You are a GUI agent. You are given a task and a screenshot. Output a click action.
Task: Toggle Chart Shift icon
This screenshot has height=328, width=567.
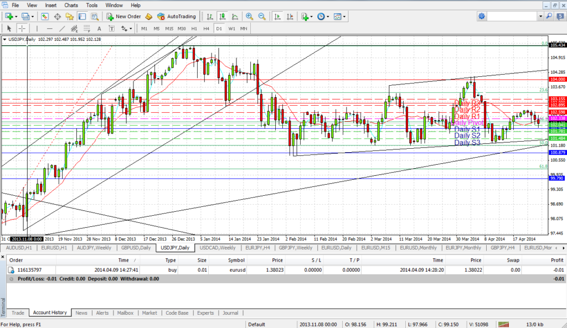pos(290,16)
